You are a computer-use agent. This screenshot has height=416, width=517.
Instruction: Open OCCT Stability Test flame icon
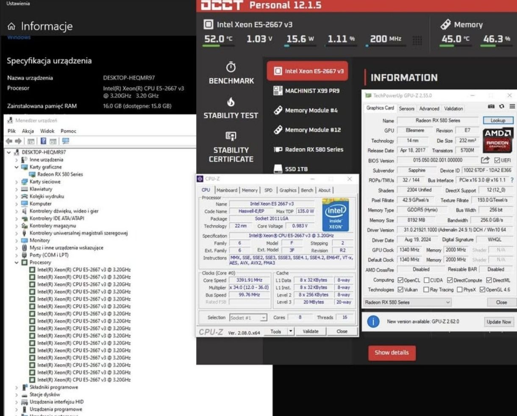(231, 102)
